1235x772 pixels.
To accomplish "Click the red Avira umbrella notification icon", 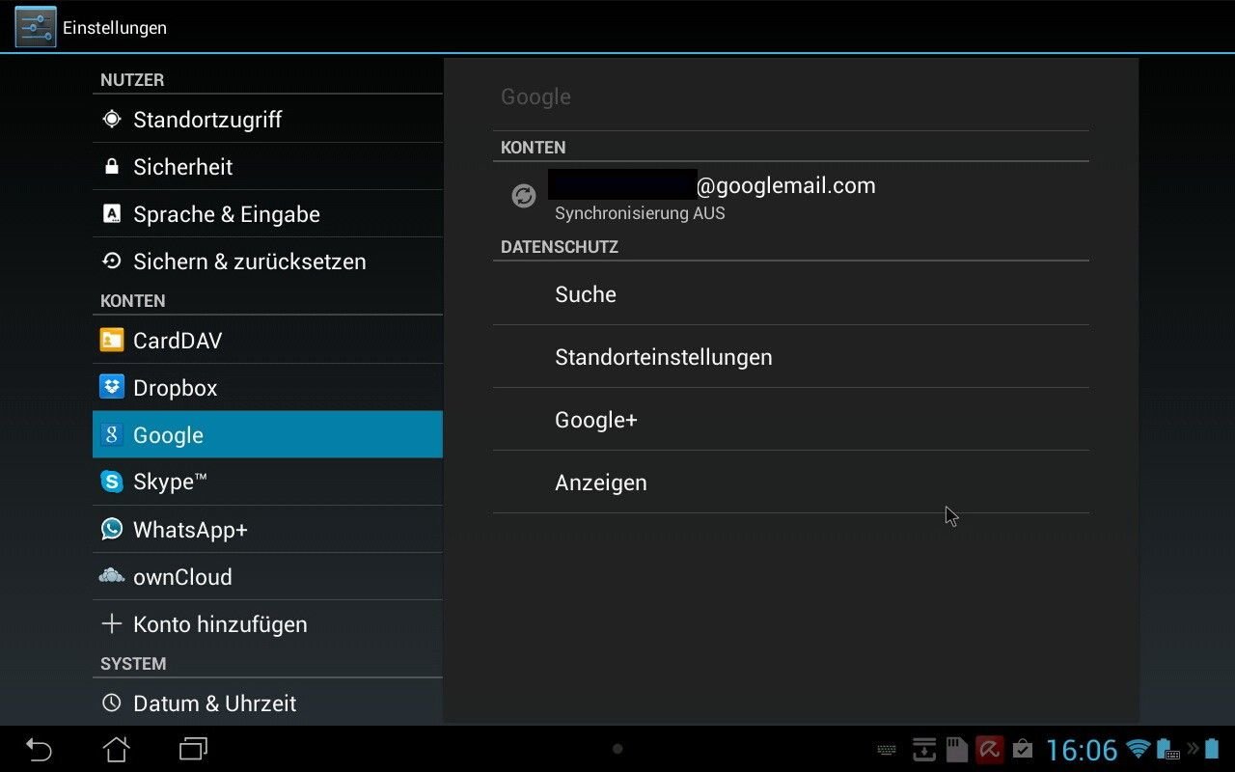I will (x=989, y=750).
